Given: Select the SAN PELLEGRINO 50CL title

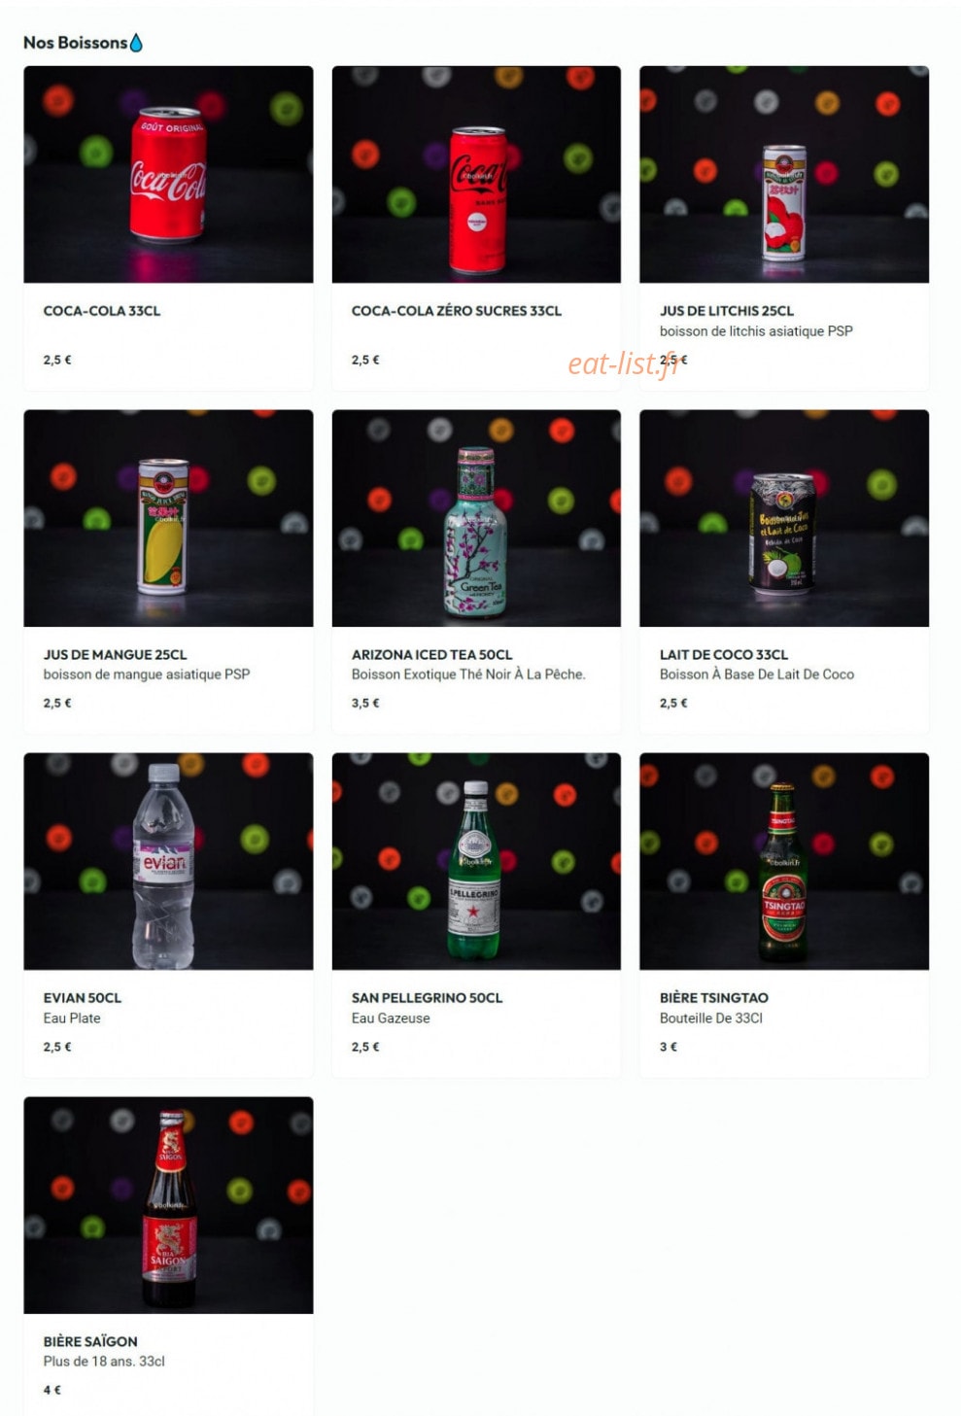Looking at the screenshot, I should [x=428, y=998].
